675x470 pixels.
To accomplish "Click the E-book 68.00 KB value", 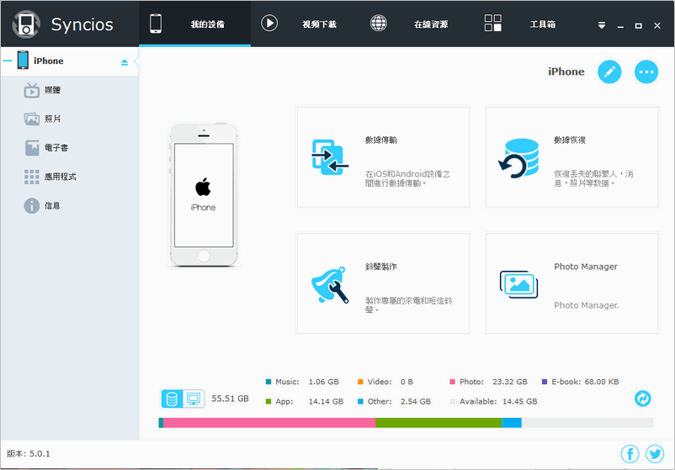I will (x=602, y=382).
